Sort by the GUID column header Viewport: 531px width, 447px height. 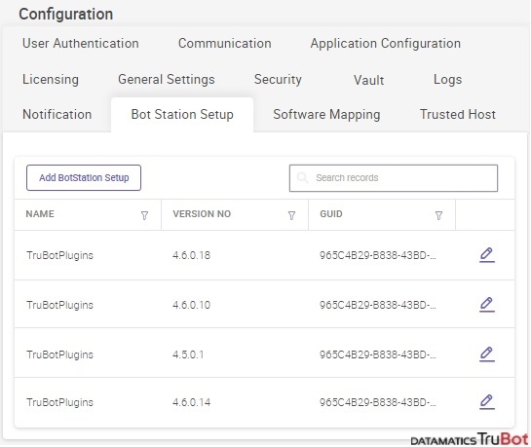(331, 214)
